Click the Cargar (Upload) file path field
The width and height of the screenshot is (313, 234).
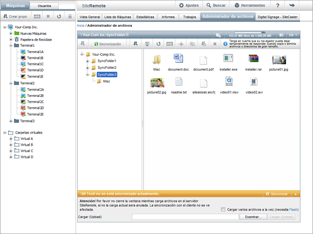(185, 217)
